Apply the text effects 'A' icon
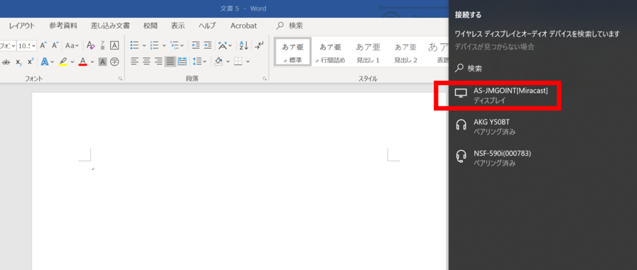This screenshot has width=637, height=270. pyautogui.click(x=44, y=62)
